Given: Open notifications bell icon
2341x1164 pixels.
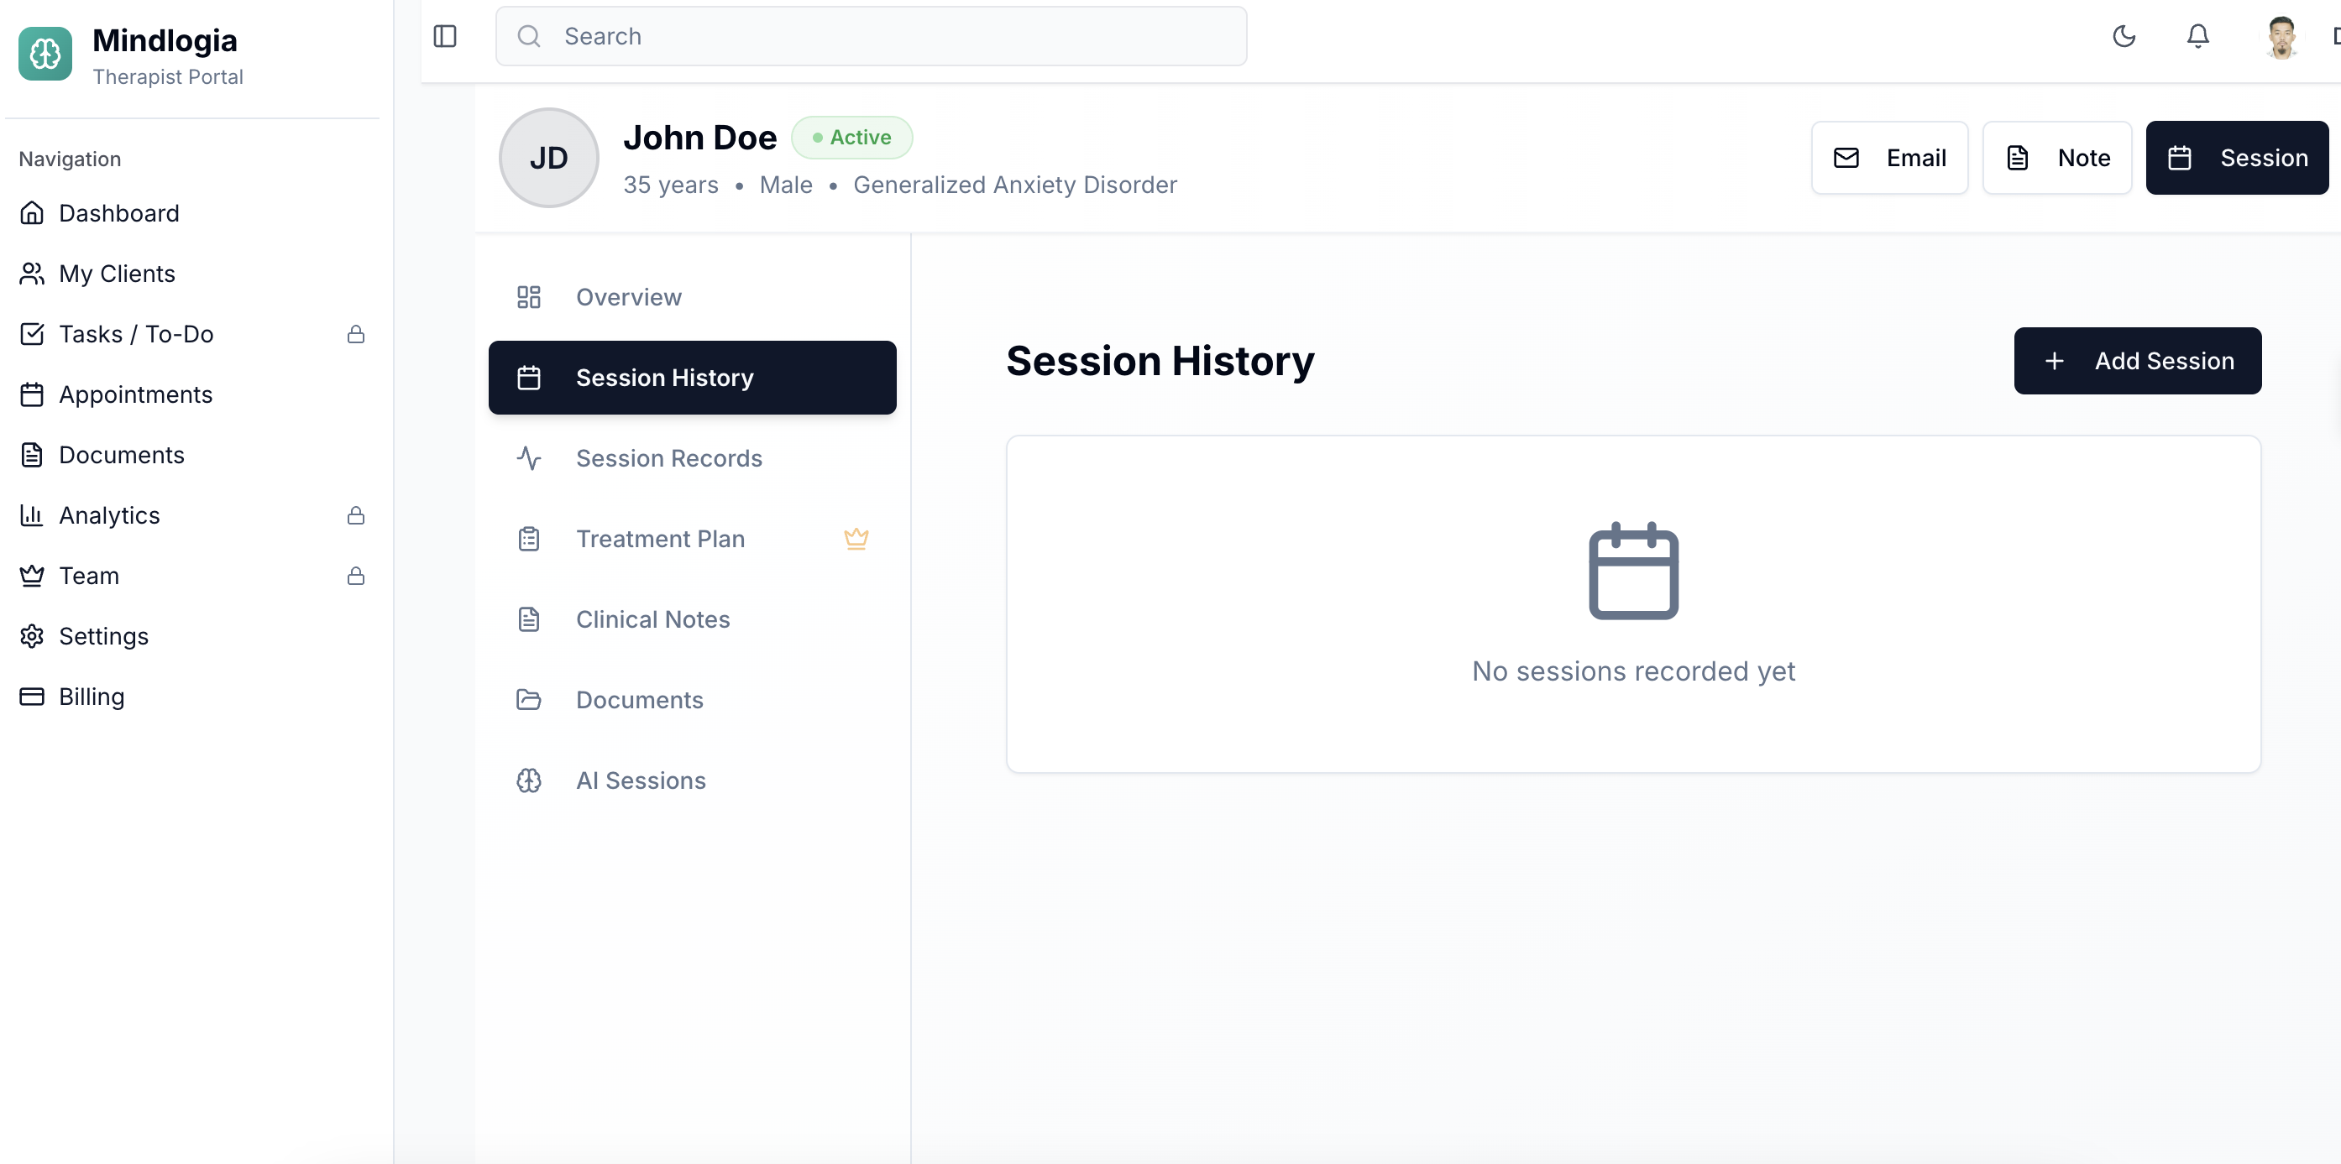Looking at the screenshot, I should pyautogui.click(x=2197, y=36).
